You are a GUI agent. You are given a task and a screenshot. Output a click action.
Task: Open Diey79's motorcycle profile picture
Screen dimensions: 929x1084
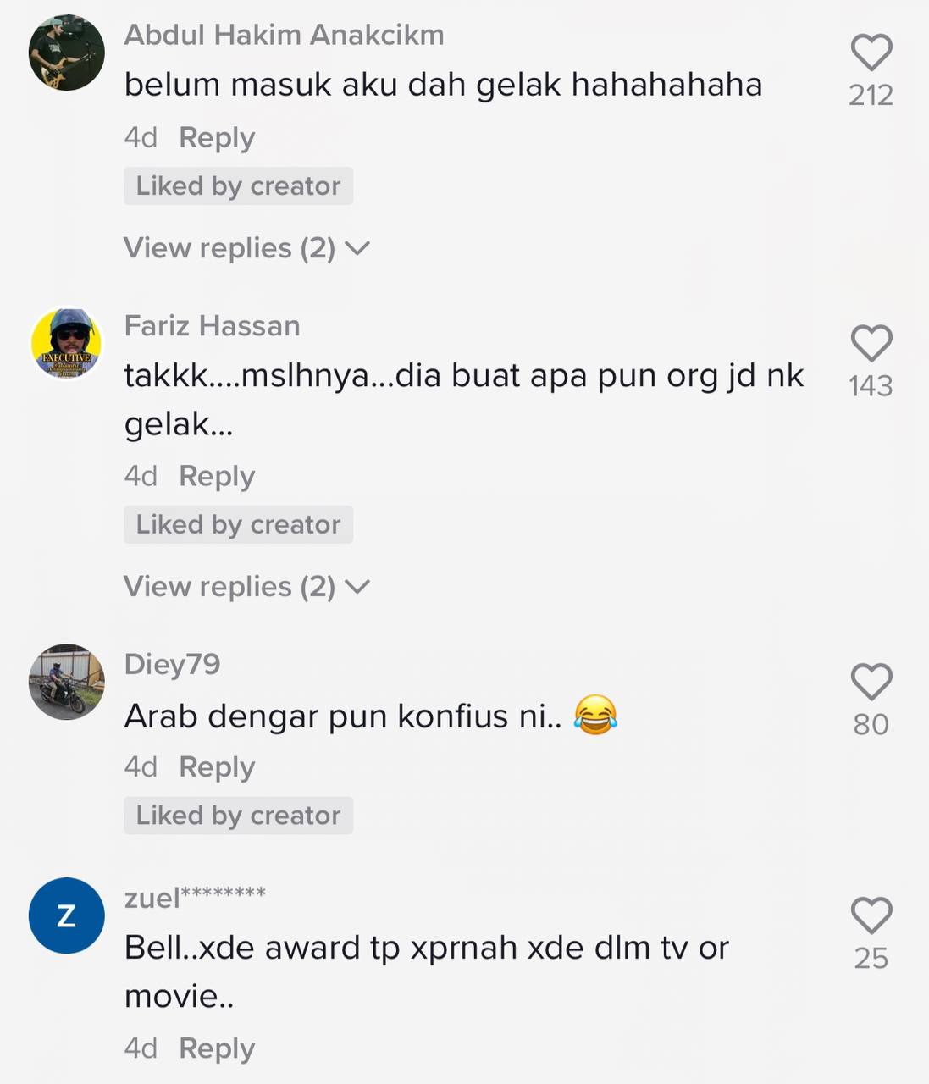[67, 682]
